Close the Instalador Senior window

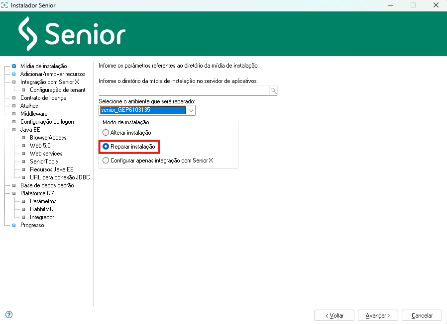(436, 5)
